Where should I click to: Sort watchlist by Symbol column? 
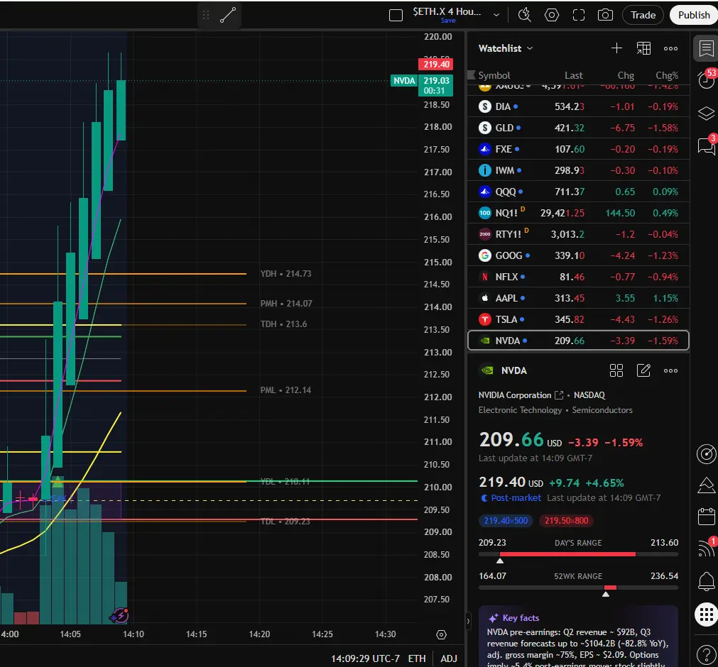[x=494, y=75]
